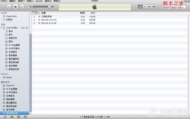Show the artwork viewer panel
Viewport: 190px width, 119px height.
tap(25, 117)
